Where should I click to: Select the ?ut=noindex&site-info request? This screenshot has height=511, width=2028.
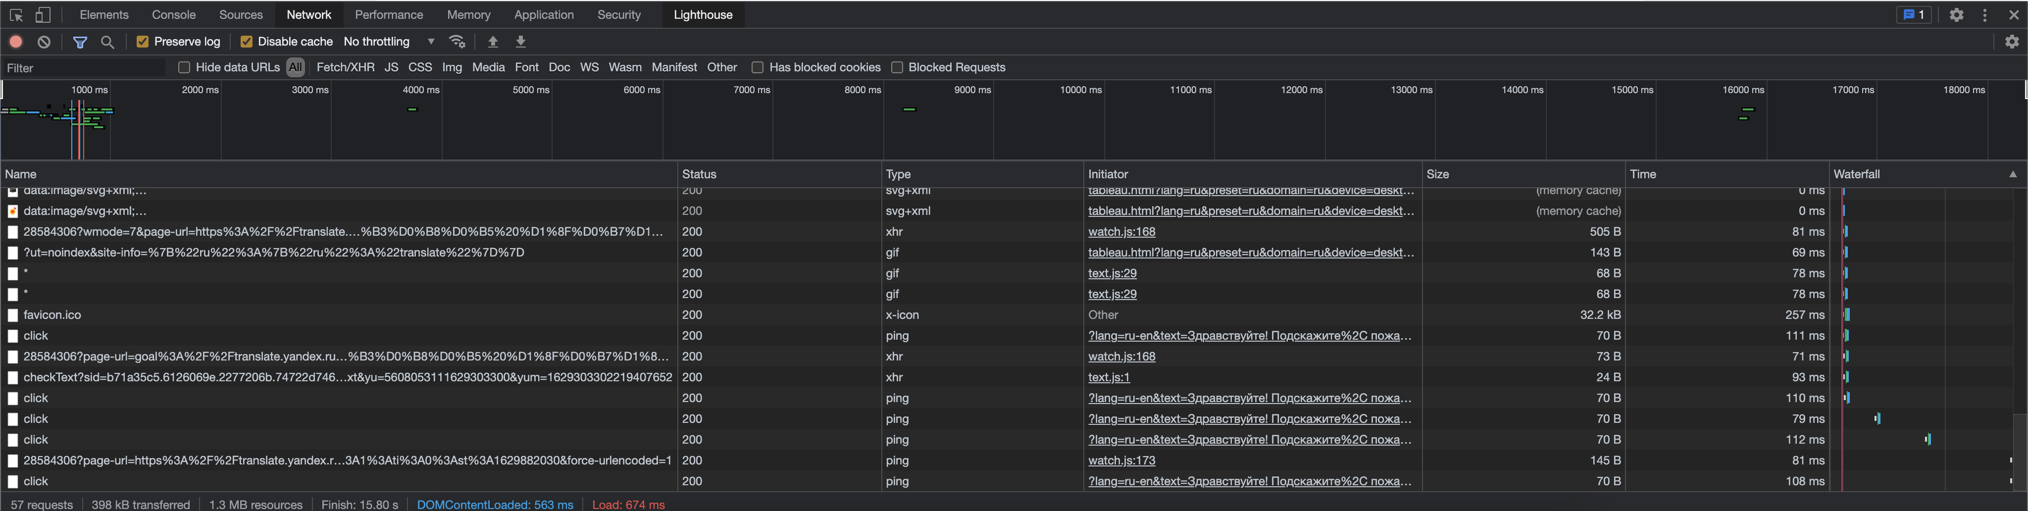(x=1014, y=253)
